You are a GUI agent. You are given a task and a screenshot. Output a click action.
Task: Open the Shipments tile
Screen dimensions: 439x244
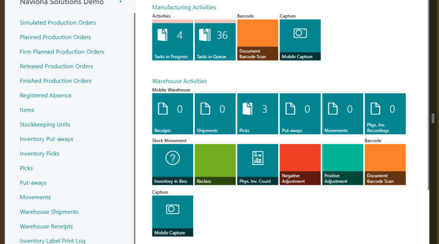(215, 114)
